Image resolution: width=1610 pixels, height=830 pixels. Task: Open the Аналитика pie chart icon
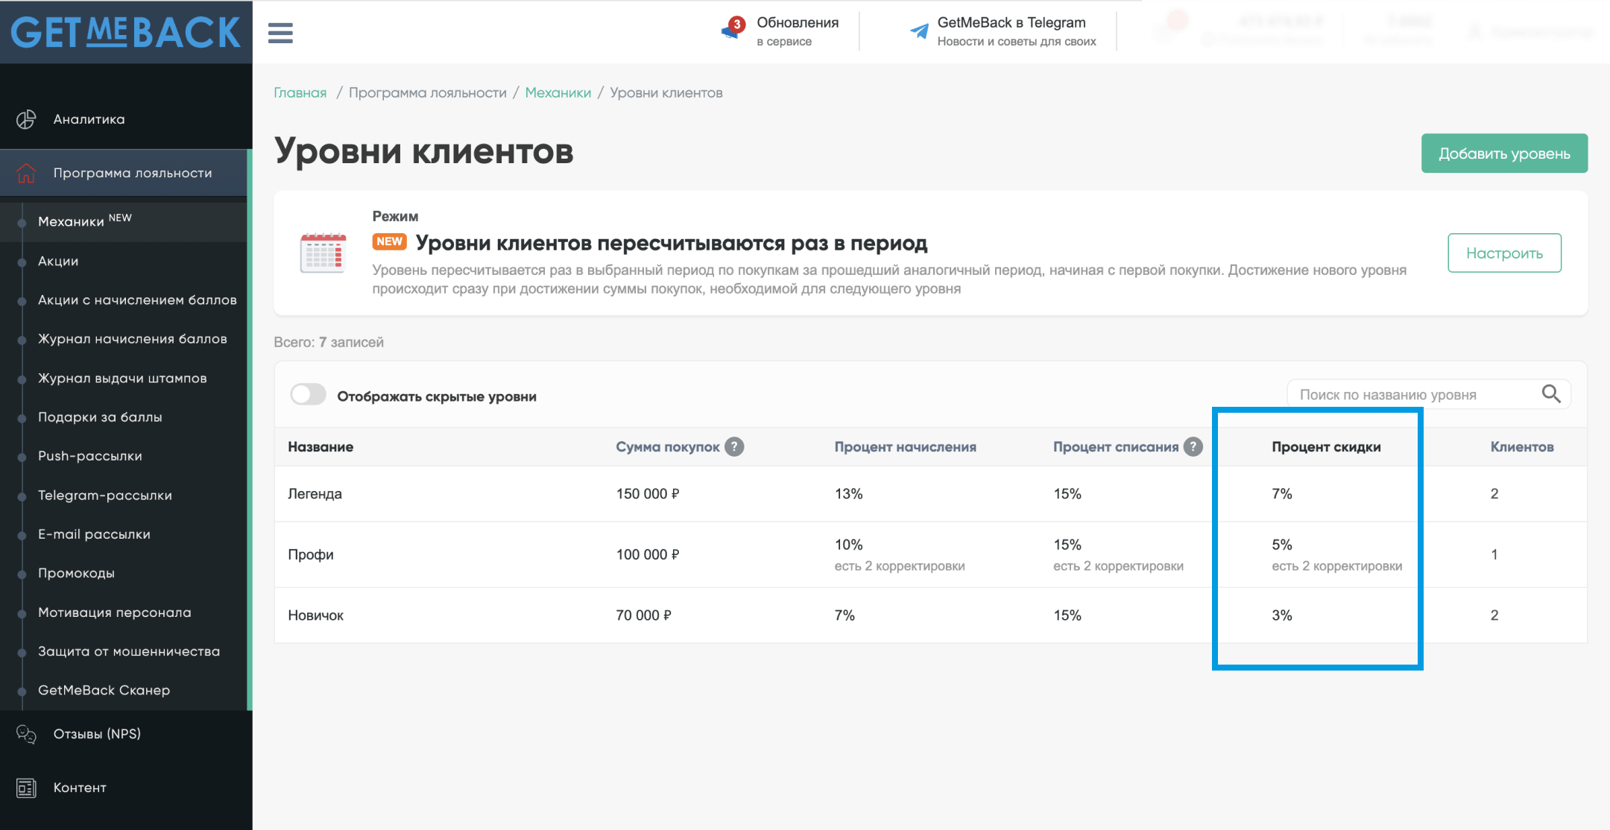click(x=25, y=118)
